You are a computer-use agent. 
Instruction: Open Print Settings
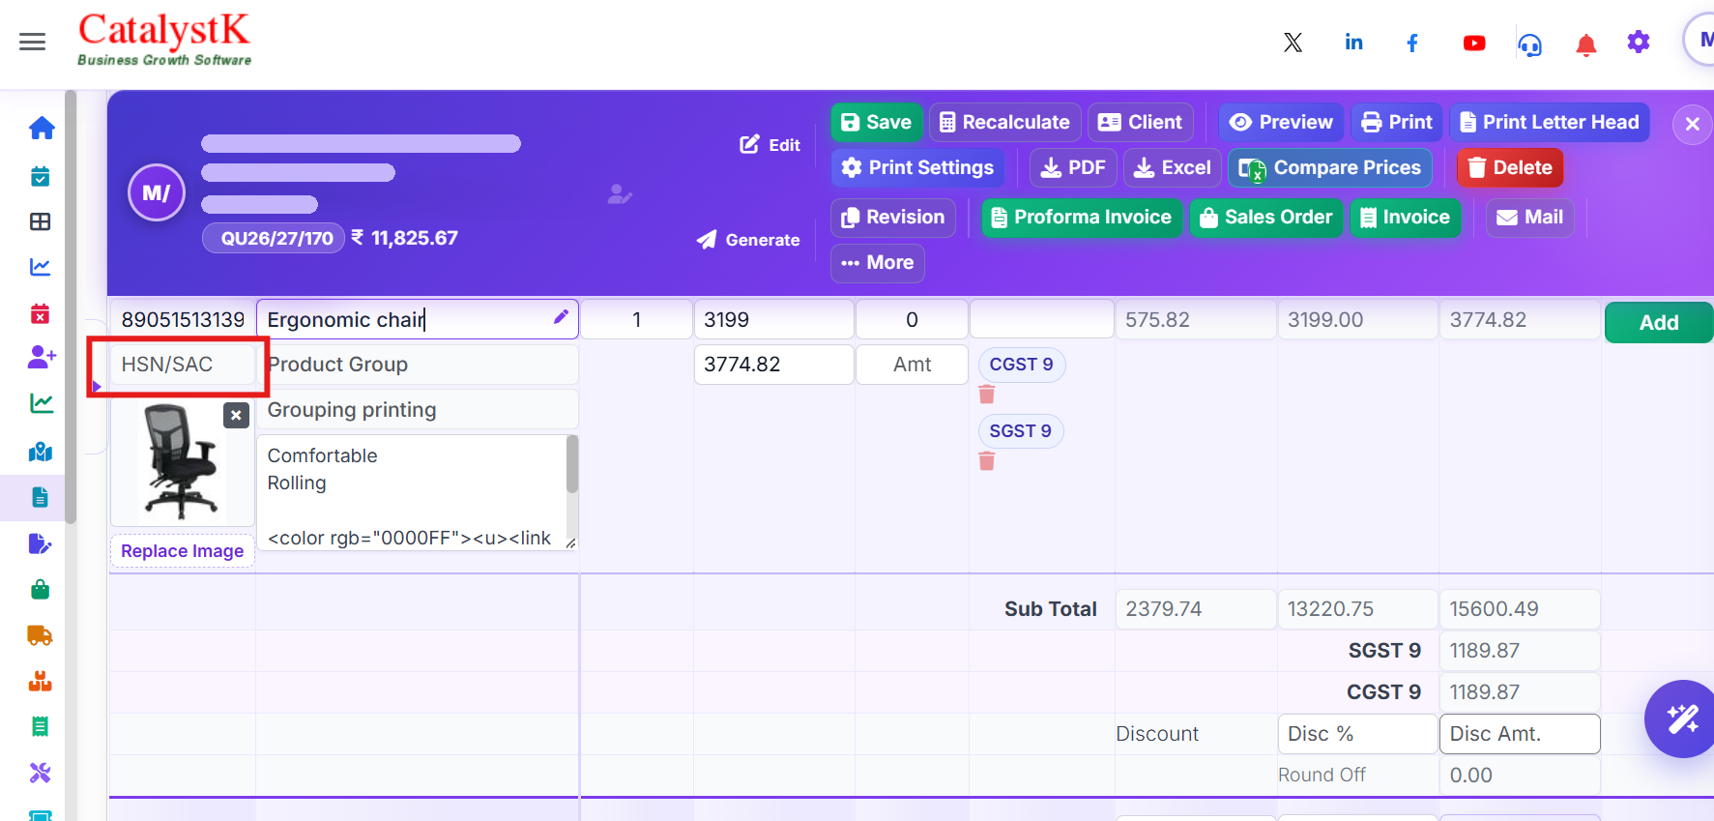pyautogui.click(x=917, y=168)
